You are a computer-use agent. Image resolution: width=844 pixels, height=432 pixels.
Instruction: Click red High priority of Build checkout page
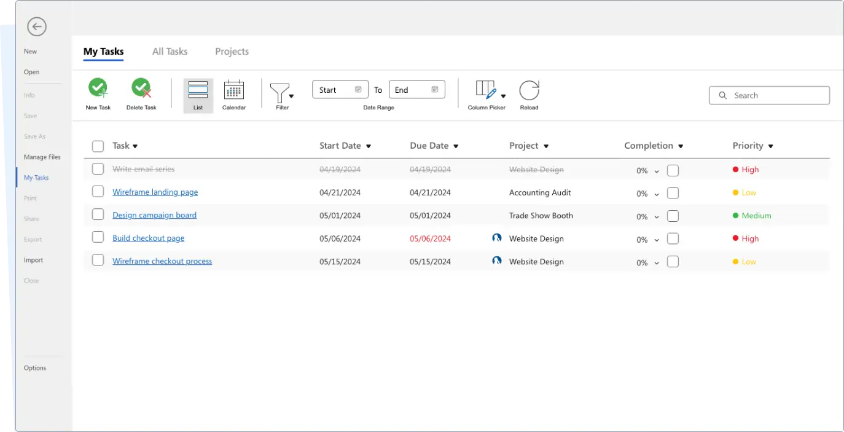[x=746, y=238]
